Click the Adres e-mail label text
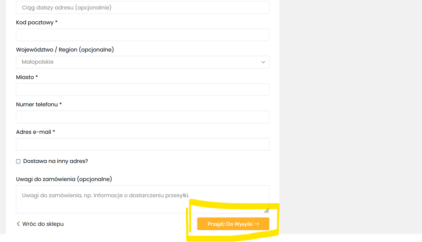 point(36,132)
